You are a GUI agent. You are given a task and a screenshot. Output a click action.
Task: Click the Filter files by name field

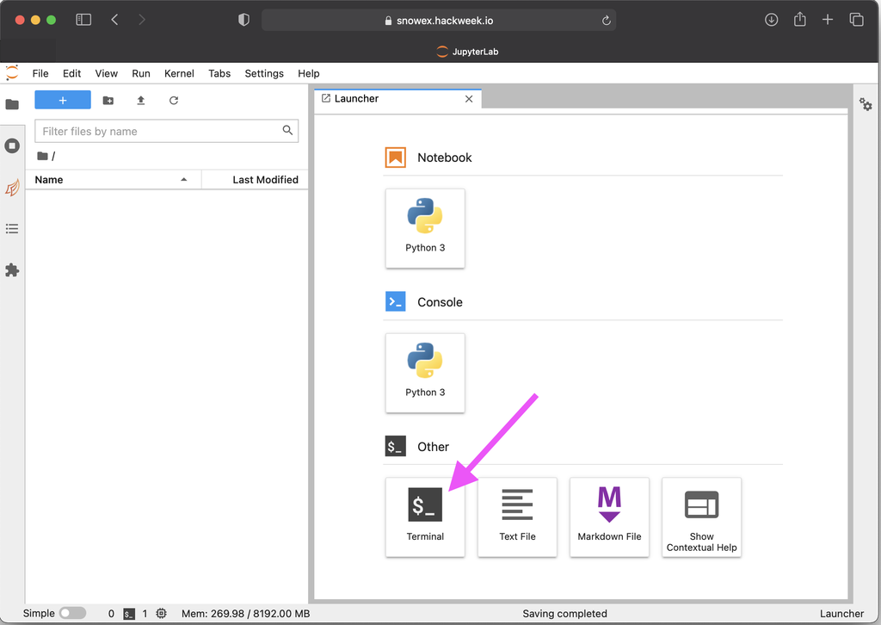159,132
